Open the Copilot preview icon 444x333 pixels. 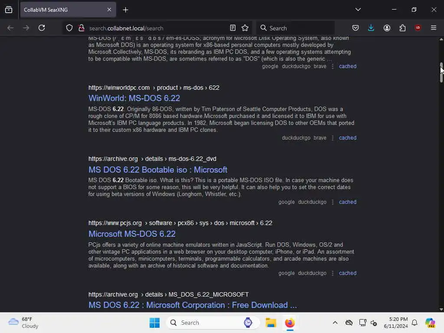[x=430, y=323]
